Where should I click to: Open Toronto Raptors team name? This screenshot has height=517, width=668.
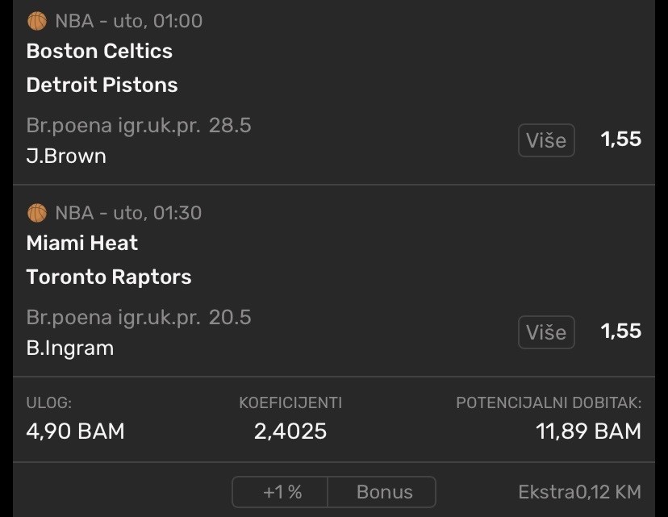click(109, 277)
